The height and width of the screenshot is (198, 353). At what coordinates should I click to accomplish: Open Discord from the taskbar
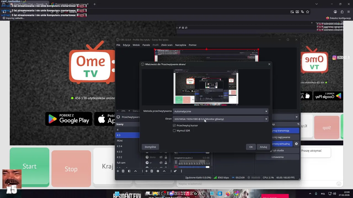click(x=171, y=194)
